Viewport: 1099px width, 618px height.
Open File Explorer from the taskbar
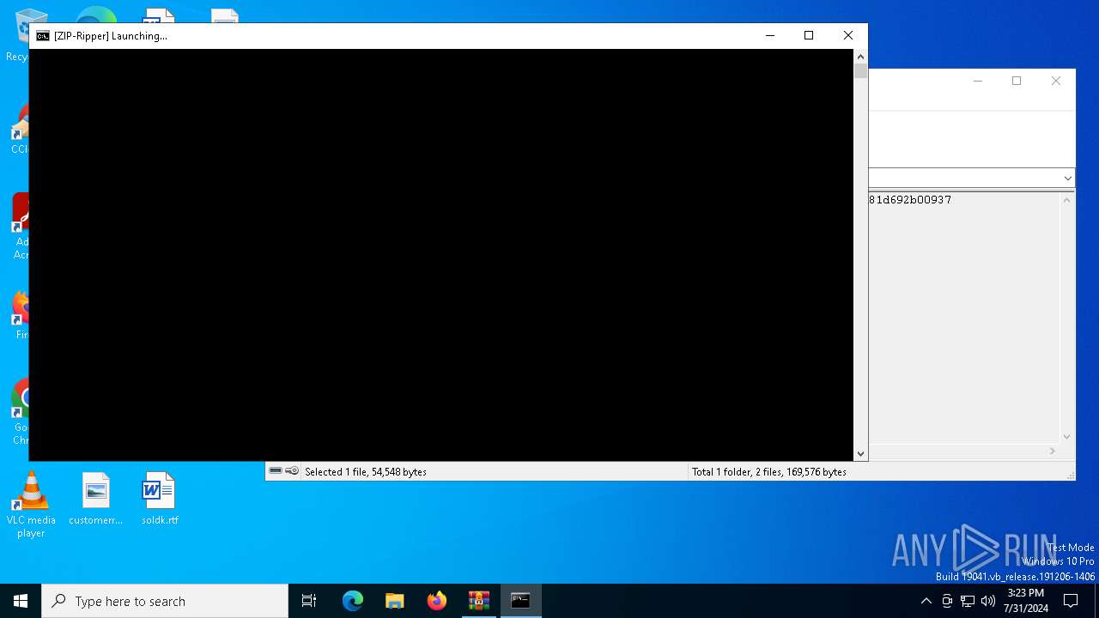395,601
